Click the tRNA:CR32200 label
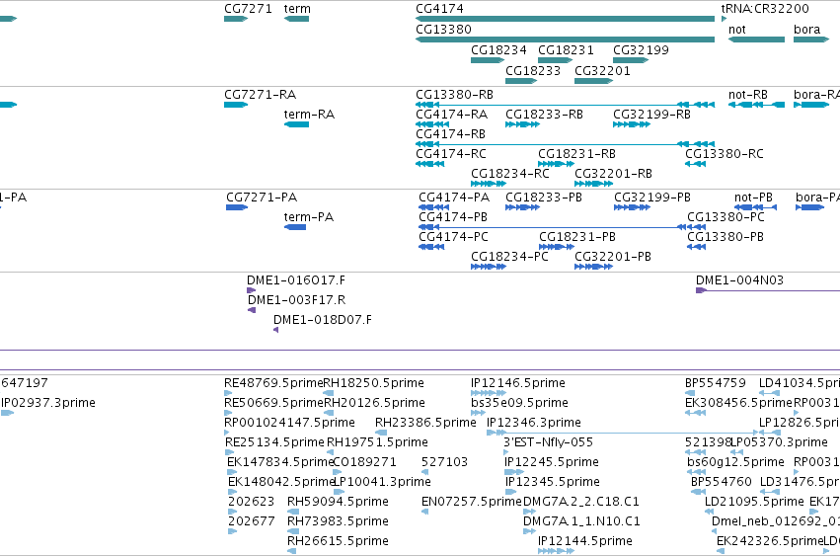Screen dimensions: 840x556 (x=765, y=9)
